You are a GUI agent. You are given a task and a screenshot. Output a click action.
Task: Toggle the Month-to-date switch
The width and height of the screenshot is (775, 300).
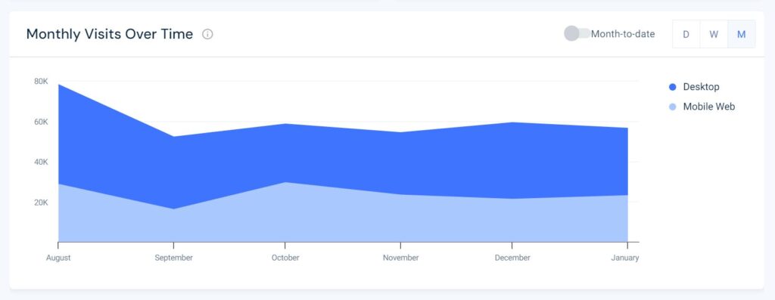[x=577, y=33]
